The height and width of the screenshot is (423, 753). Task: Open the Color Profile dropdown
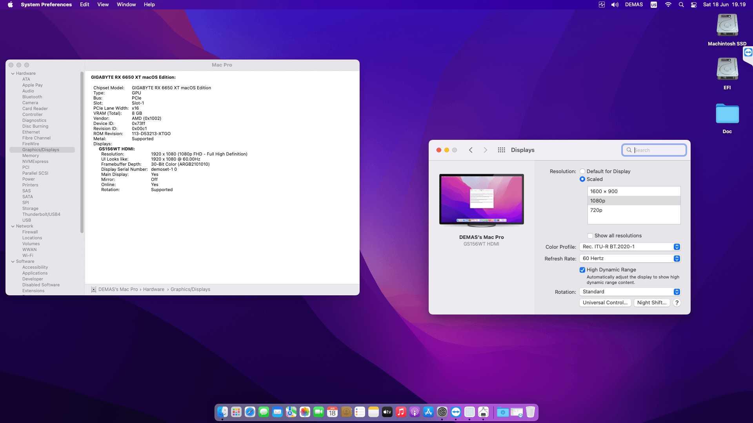(x=630, y=247)
